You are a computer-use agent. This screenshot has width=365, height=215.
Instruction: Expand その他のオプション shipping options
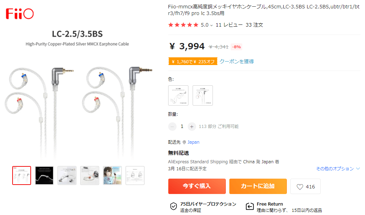(338, 169)
